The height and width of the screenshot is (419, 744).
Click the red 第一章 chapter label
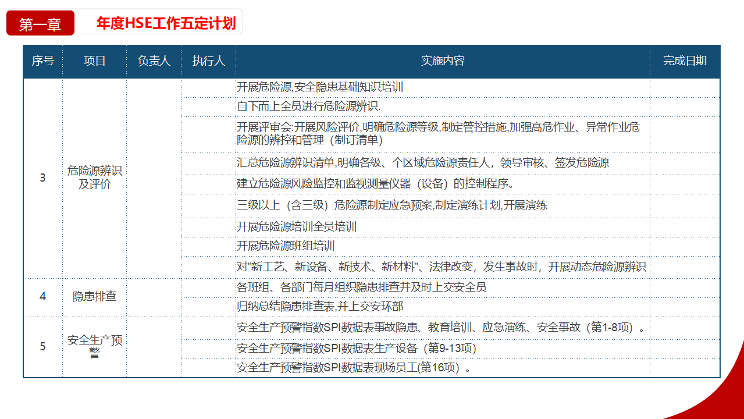pyautogui.click(x=40, y=23)
